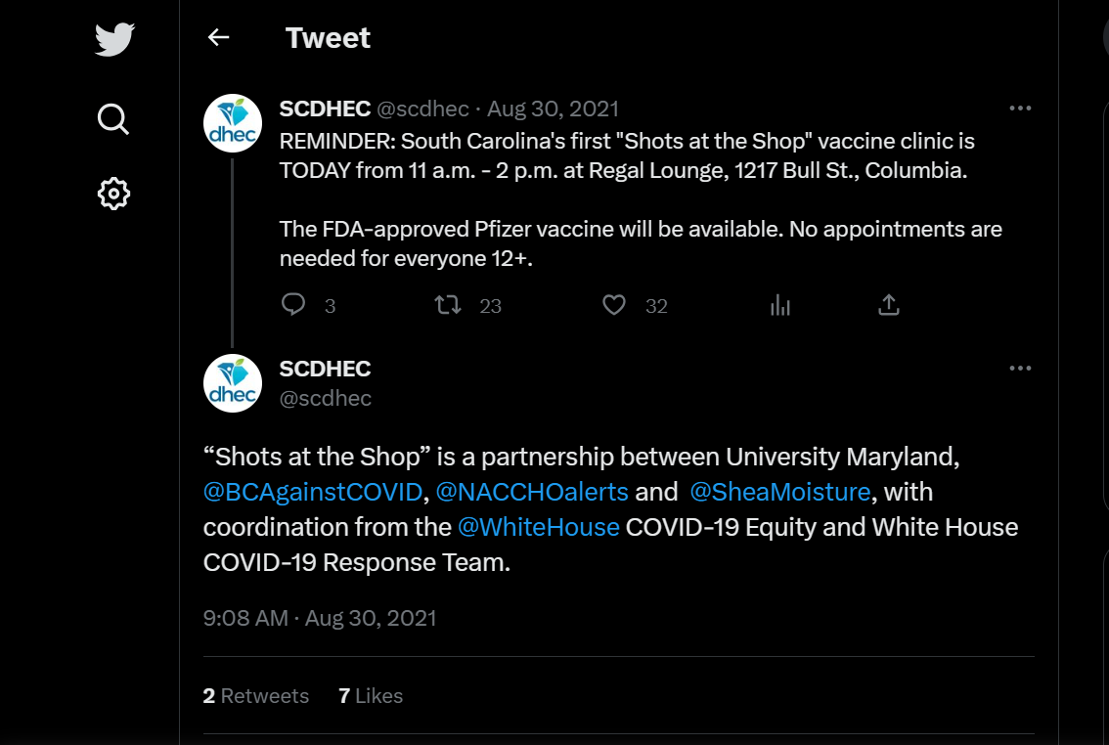Image resolution: width=1109 pixels, height=745 pixels.
Task: Open the settings gear icon
Action: coord(113,193)
